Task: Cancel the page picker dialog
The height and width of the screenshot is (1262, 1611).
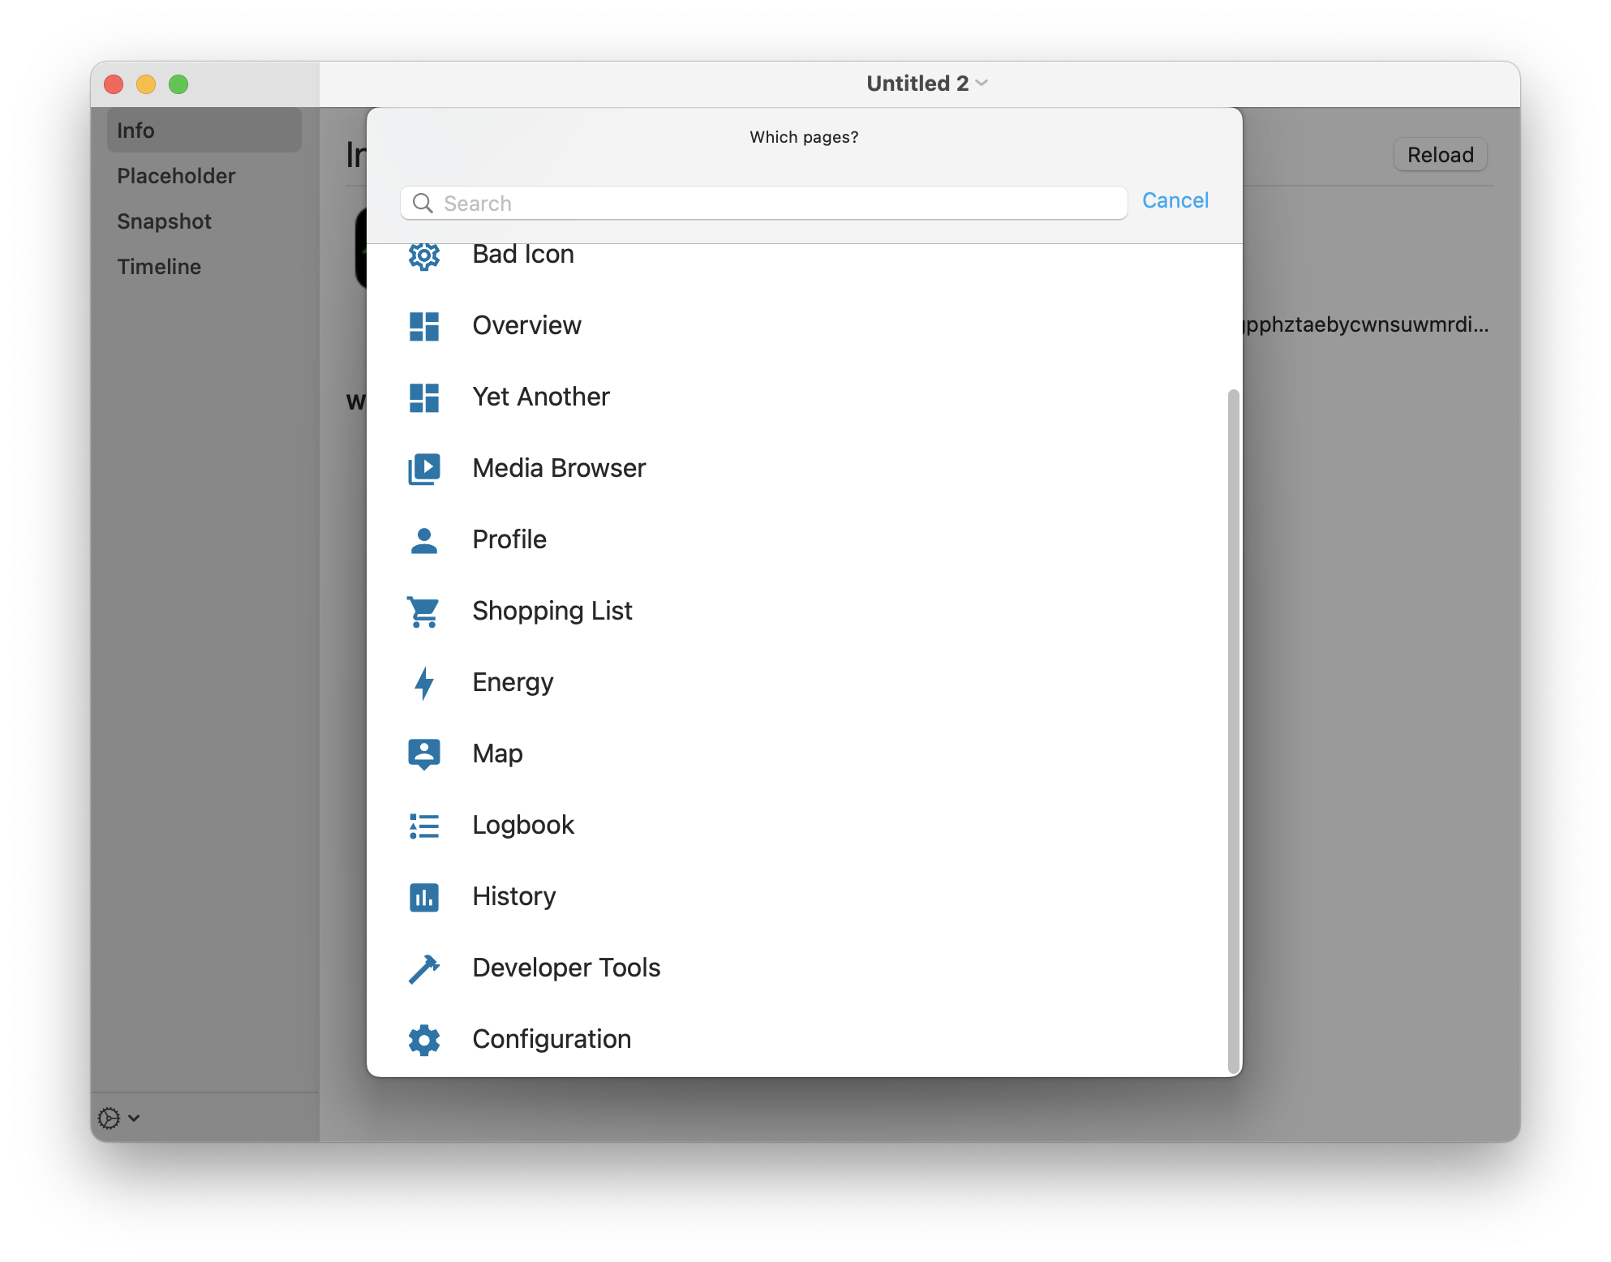Action: tap(1175, 200)
